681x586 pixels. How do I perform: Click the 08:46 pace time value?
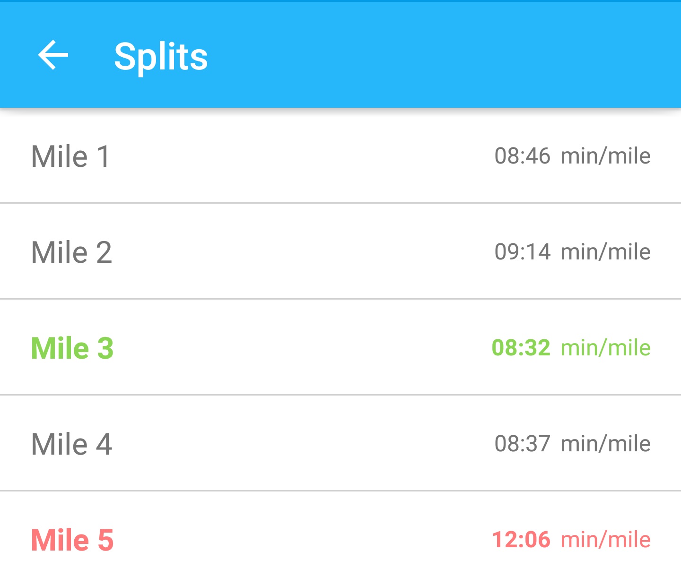[x=522, y=156]
